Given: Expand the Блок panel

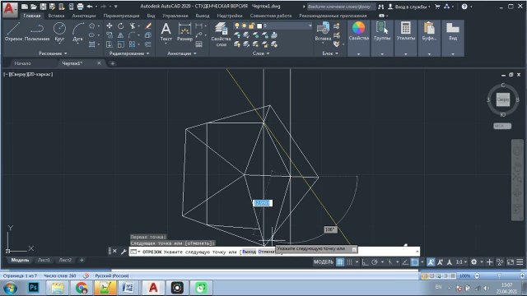Looking at the screenshot, I should (330, 53).
